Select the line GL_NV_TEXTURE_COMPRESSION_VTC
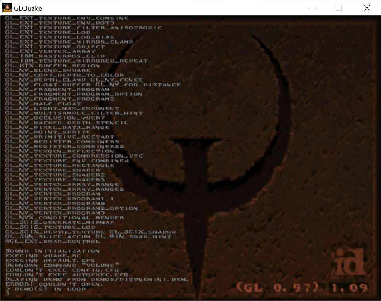The image size is (381, 301). [74, 156]
